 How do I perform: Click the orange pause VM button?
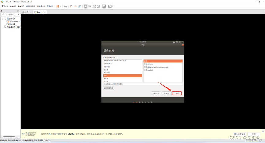click(58, 6)
